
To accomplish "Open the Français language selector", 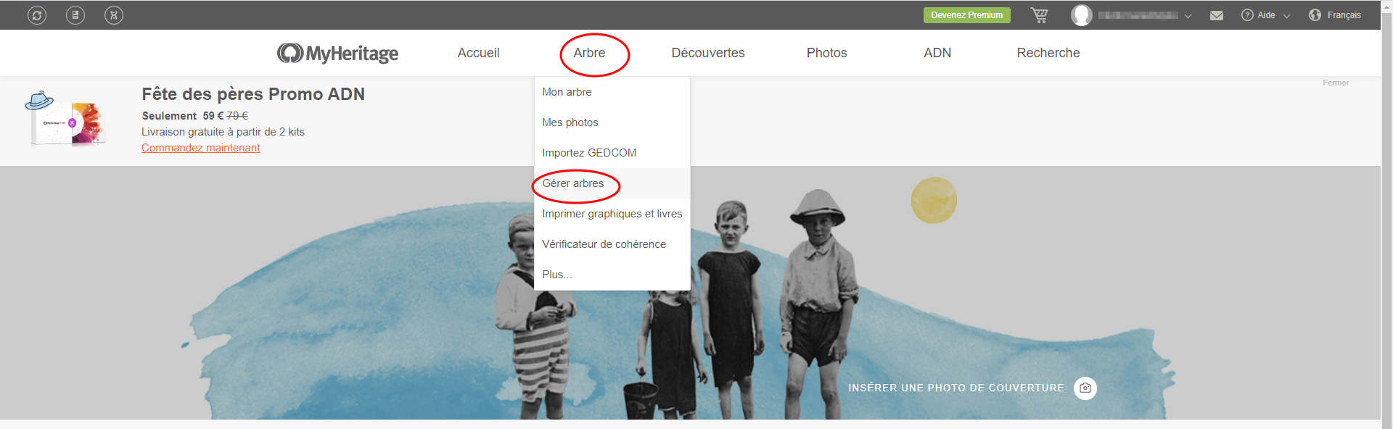I will coord(1335,15).
